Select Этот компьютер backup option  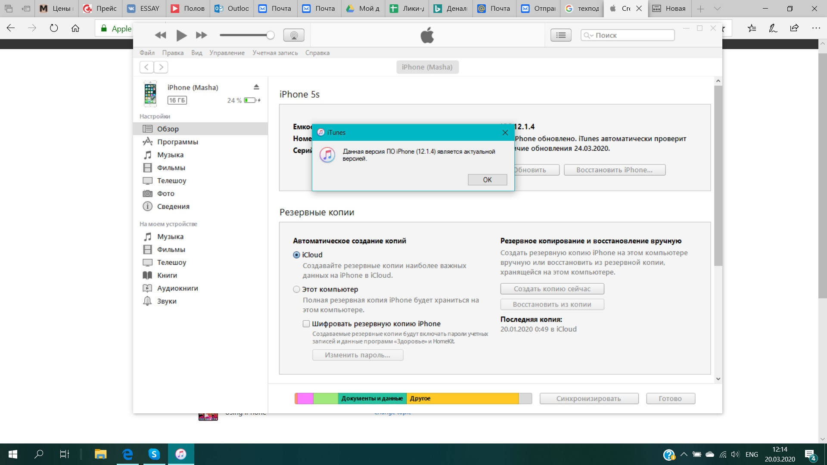296,289
